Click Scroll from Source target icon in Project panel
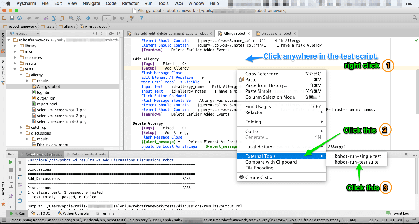This screenshot has height=224, width=419. pyautogui.click(x=95, y=33)
